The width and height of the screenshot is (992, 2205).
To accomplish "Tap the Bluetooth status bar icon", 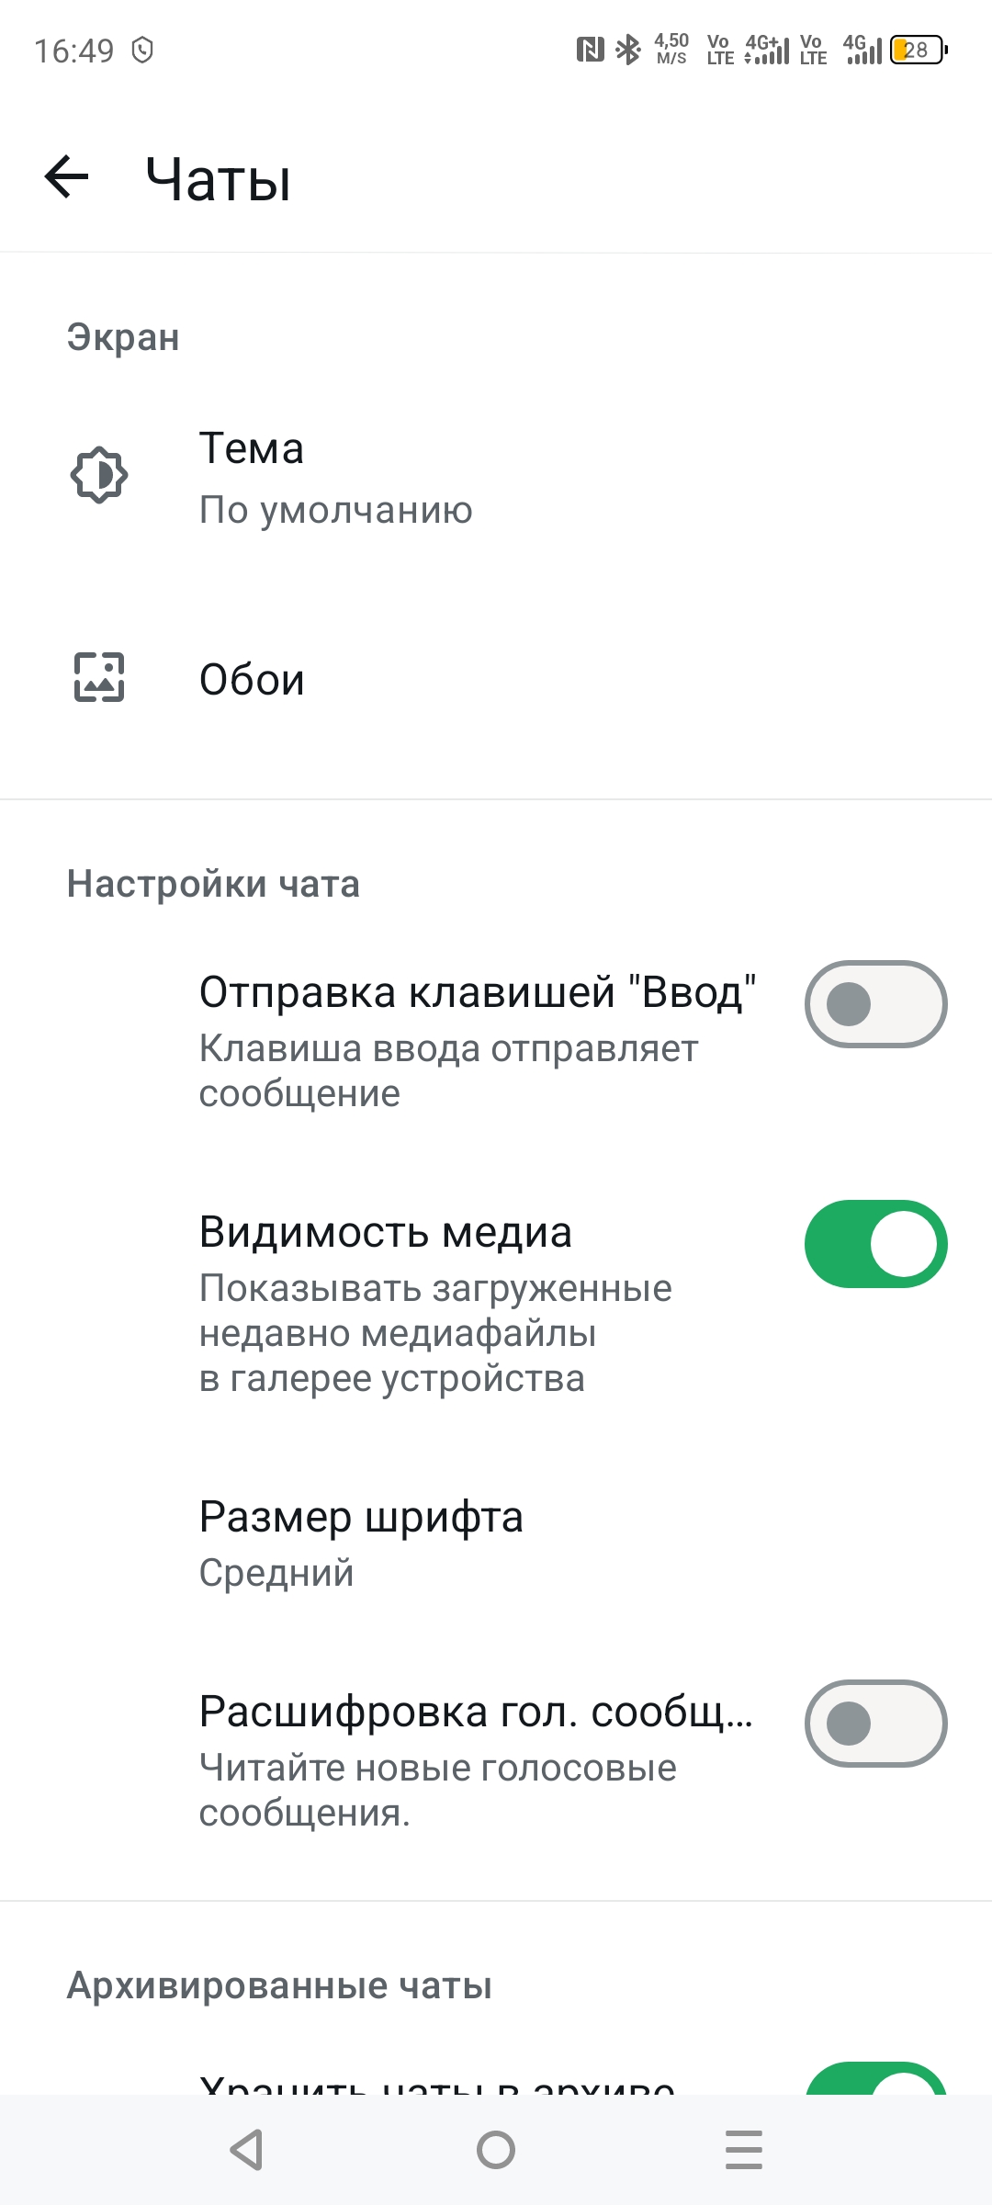I will (628, 50).
